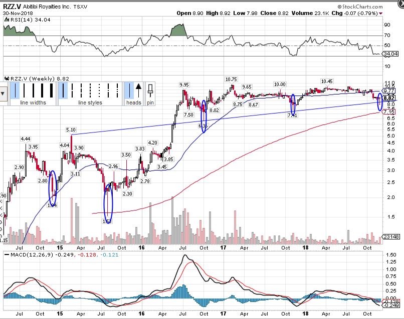Image resolution: width=404 pixels, height=319 pixels.
Task: Click the RSI(14) 34.04 indicator label
Action: tap(30, 20)
